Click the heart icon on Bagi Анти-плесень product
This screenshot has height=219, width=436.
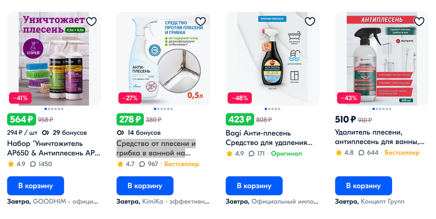point(310,21)
